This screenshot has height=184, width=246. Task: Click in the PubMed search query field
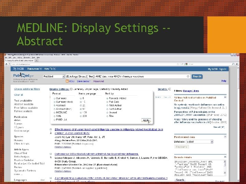pyautogui.click(x=128, y=76)
